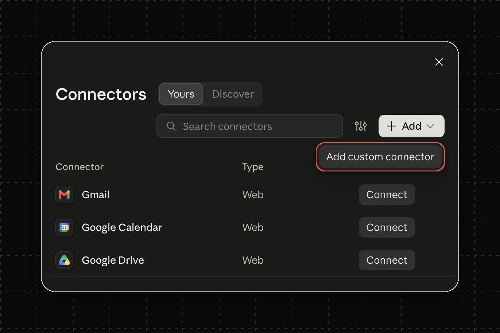Image resolution: width=500 pixels, height=333 pixels.
Task: Click the Google Drive icon
Action: coord(64,260)
